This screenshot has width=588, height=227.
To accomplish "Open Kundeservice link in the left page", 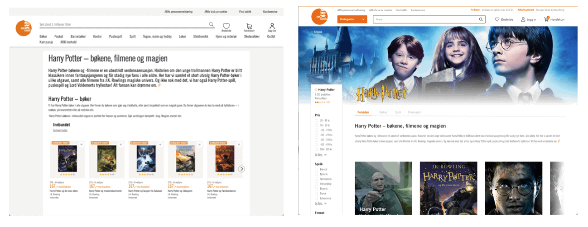I will [270, 12].
